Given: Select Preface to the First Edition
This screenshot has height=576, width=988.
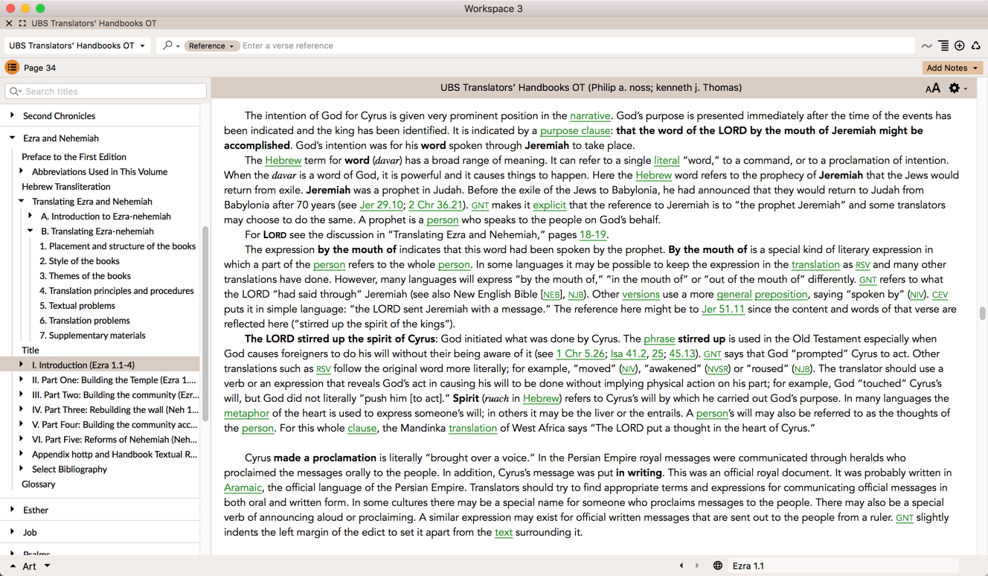Looking at the screenshot, I should click(74, 157).
